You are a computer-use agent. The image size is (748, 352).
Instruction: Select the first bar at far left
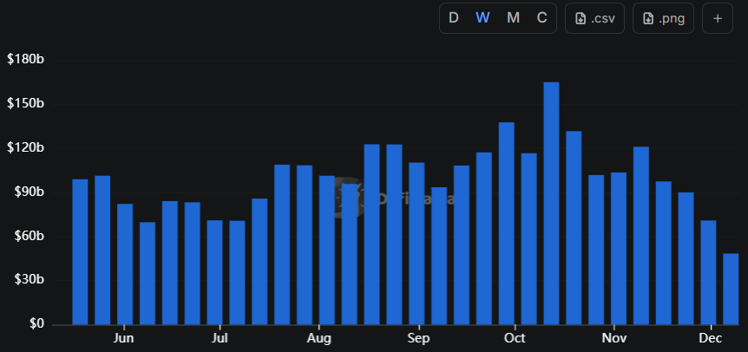(x=80, y=251)
